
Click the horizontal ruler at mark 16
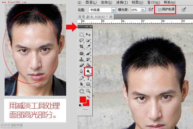[123, 21]
